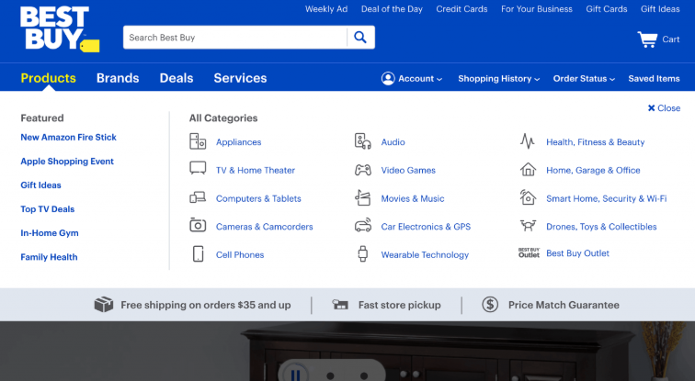This screenshot has height=381, width=695.
Task: Open Best Buy Outlet text link
Action: [577, 253]
